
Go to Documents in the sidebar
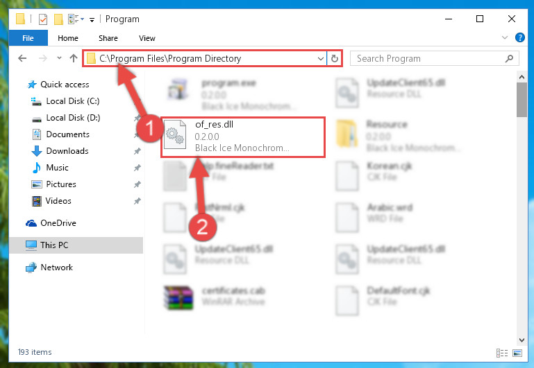coord(68,134)
